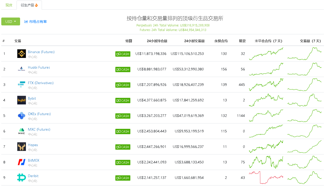Sort by the 结算 column header
Image resolution: width=326 pixels, height=186 pixels.
click(129, 41)
